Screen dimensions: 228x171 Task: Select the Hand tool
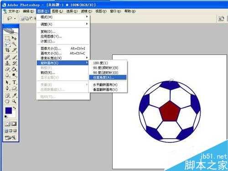(7, 101)
